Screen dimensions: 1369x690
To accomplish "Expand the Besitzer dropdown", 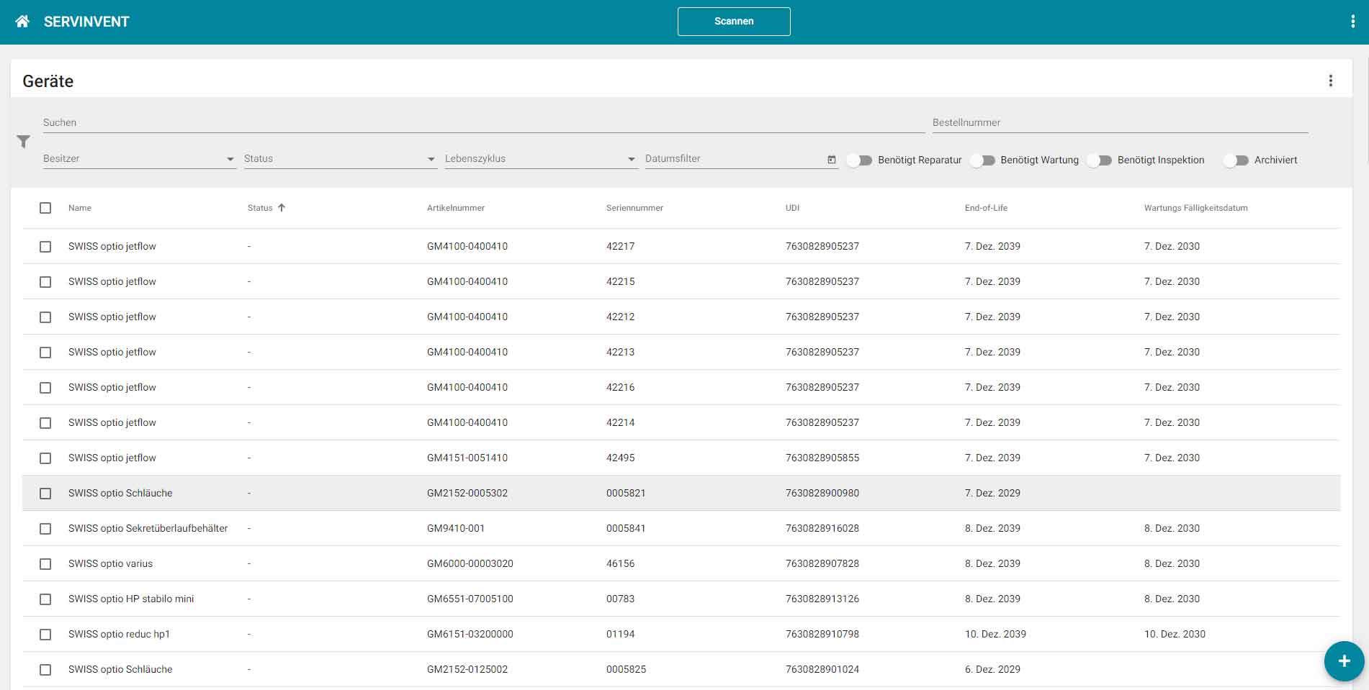I will click(x=138, y=159).
